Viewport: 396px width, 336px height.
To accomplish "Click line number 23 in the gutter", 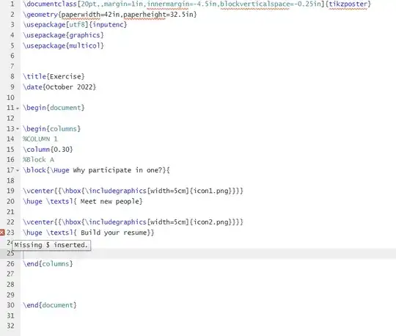I will click(10, 233).
